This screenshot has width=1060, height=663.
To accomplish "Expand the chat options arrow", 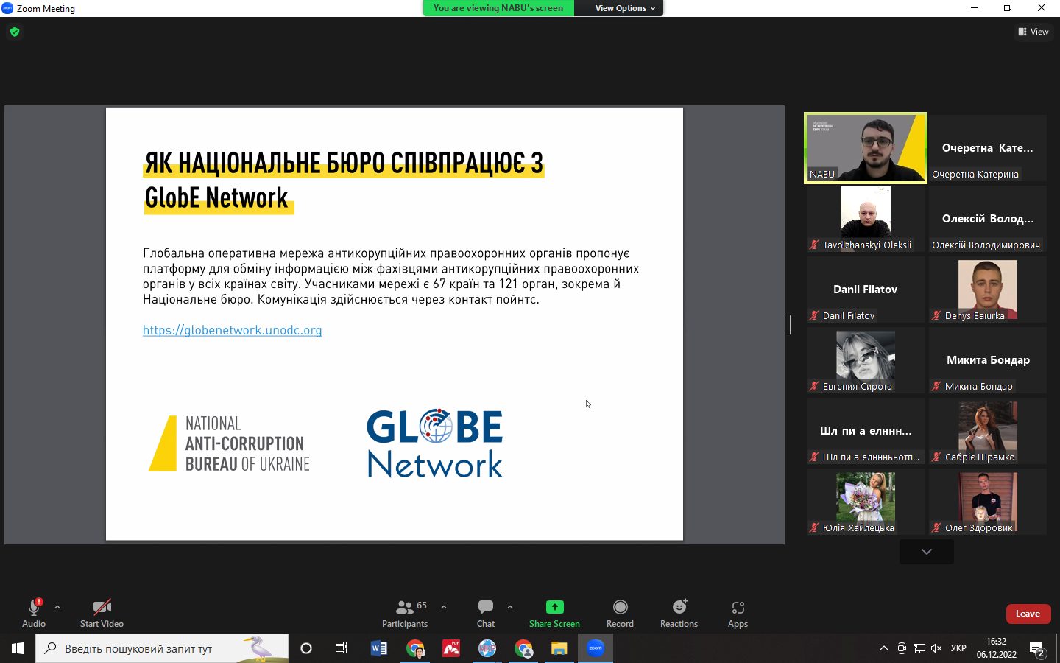I will [x=510, y=607].
